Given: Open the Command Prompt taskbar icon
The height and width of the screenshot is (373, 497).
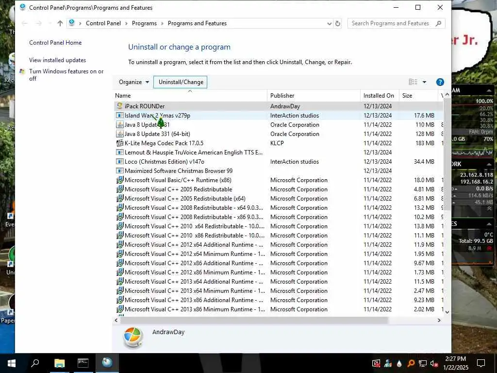Looking at the screenshot, I should coord(83,363).
